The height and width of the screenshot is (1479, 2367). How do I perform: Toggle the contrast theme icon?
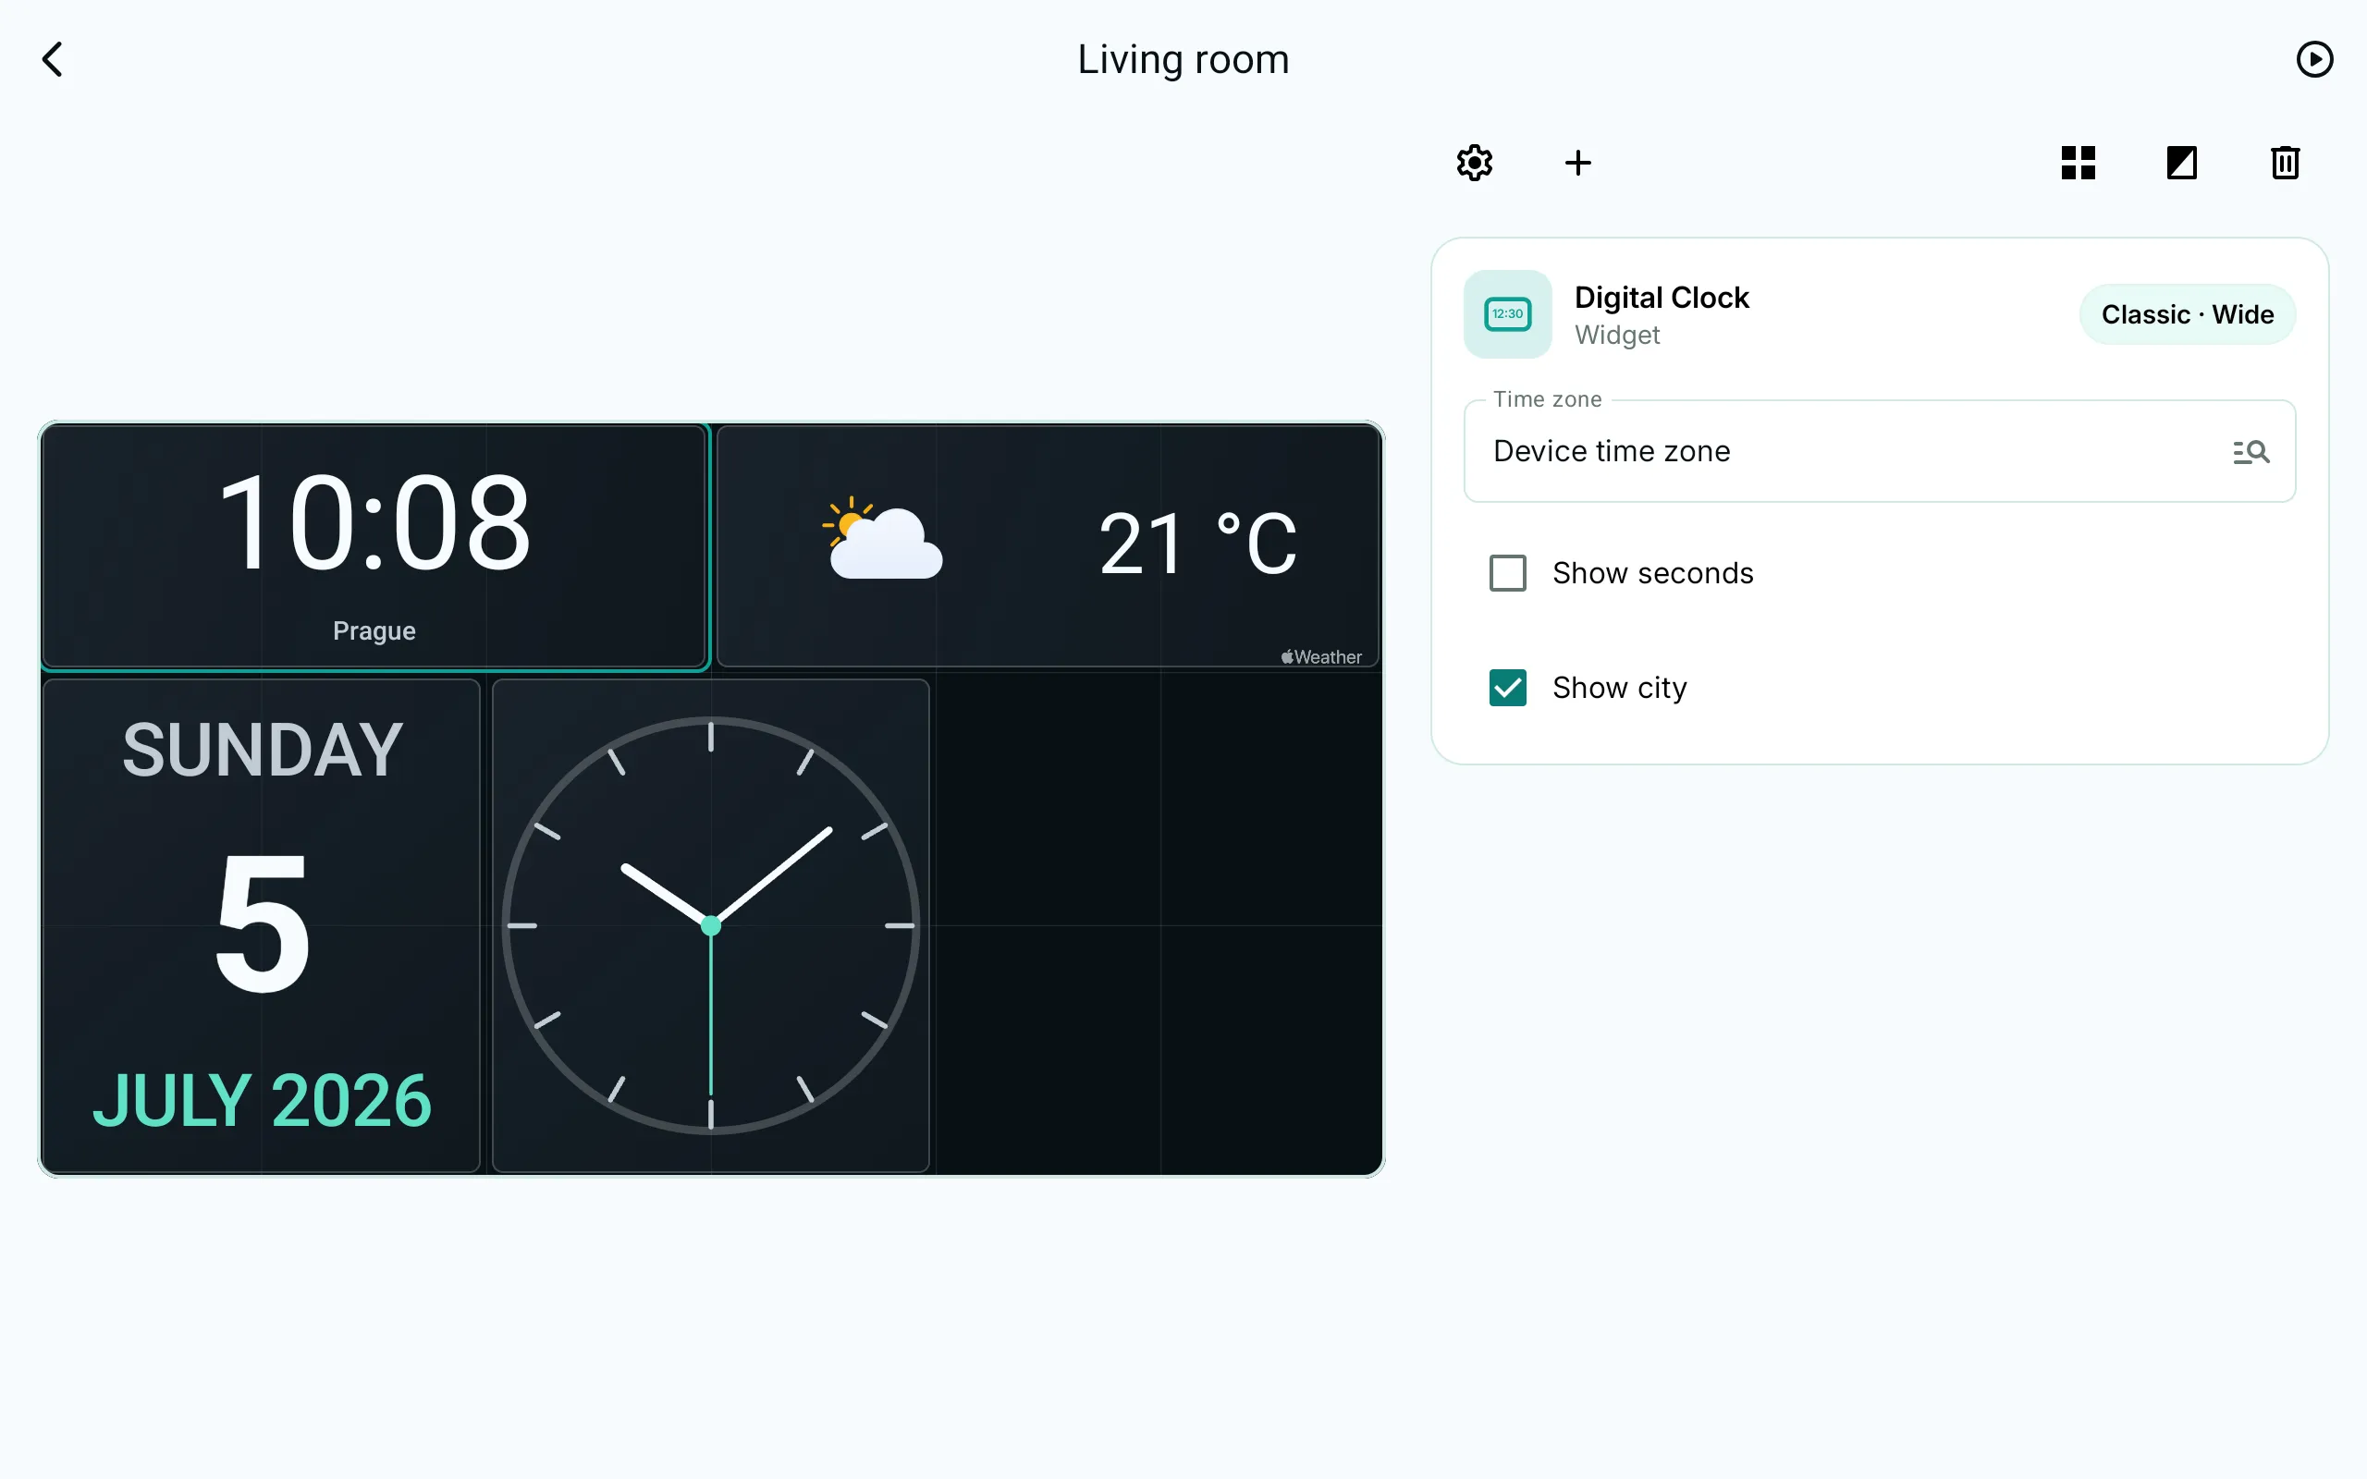pos(2181,163)
